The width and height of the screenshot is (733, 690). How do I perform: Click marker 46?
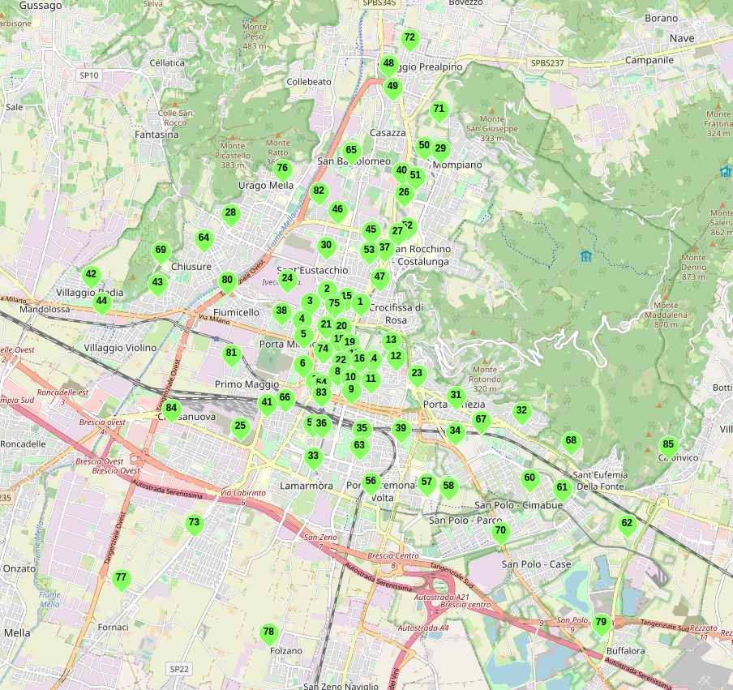[x=337, y=212]
